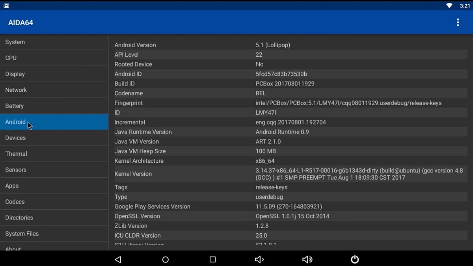Tap the Home navigation icon

tap(165, 259)
